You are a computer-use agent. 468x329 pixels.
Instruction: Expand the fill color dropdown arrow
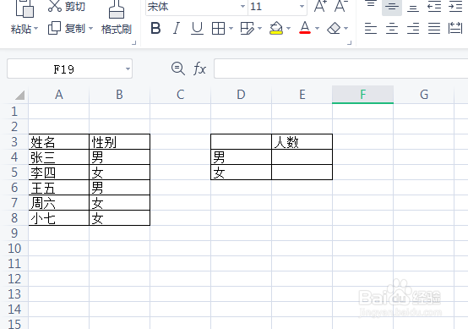pyautogui.click(x=288, y=29)
